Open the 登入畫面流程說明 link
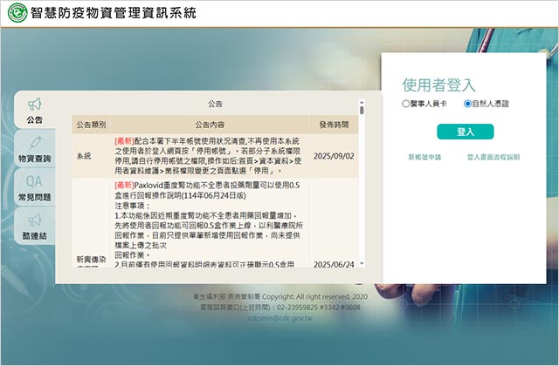Screen dimensions: 559x366 (493, 158)
